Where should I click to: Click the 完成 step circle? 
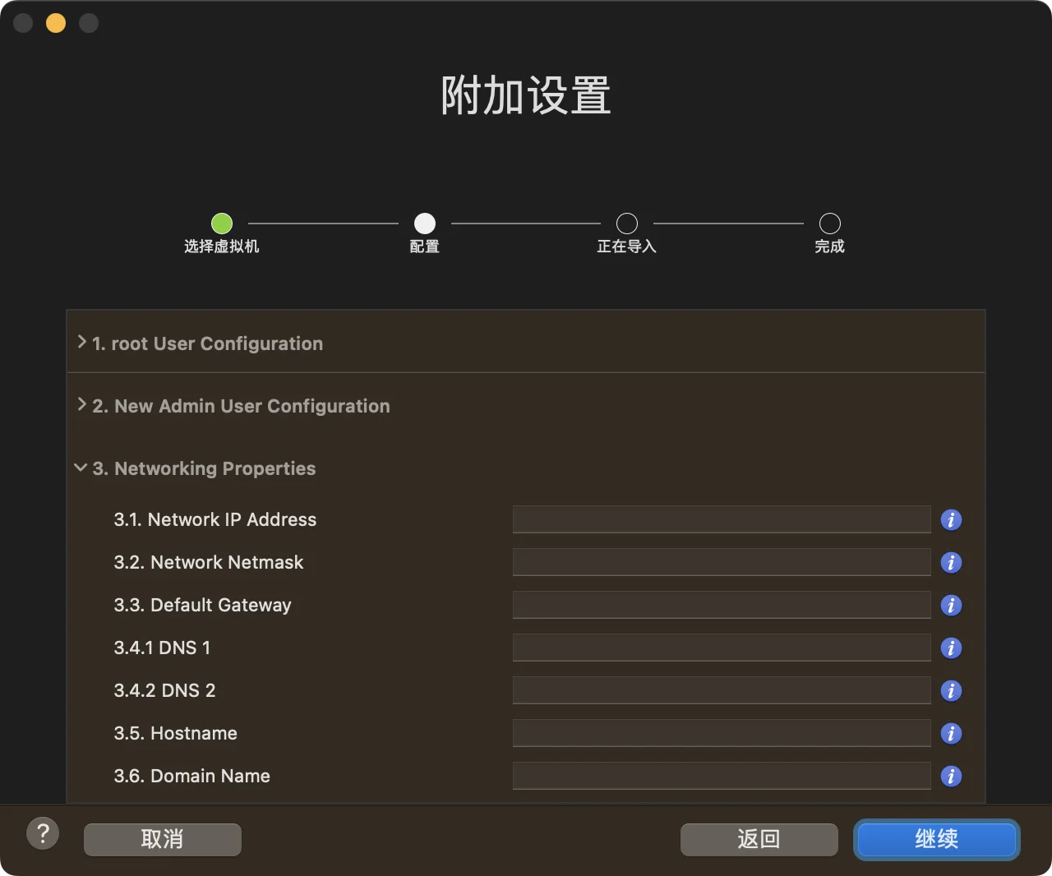point(829,223)
